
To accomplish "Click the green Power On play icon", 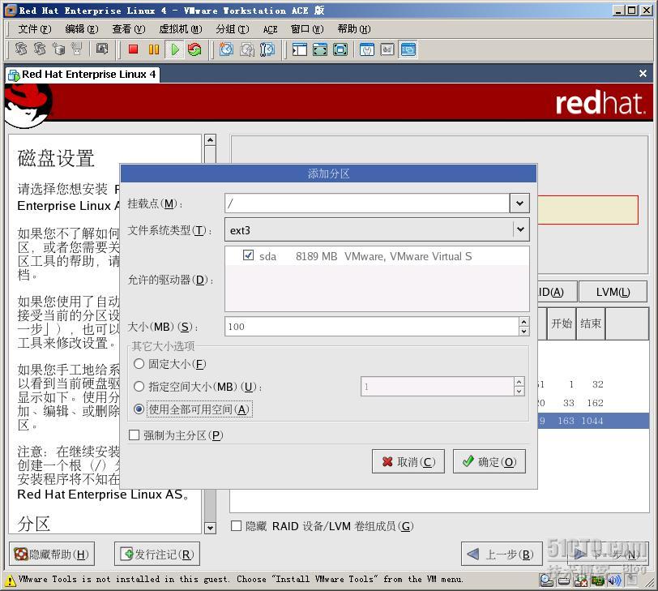I will click(174, 49).
